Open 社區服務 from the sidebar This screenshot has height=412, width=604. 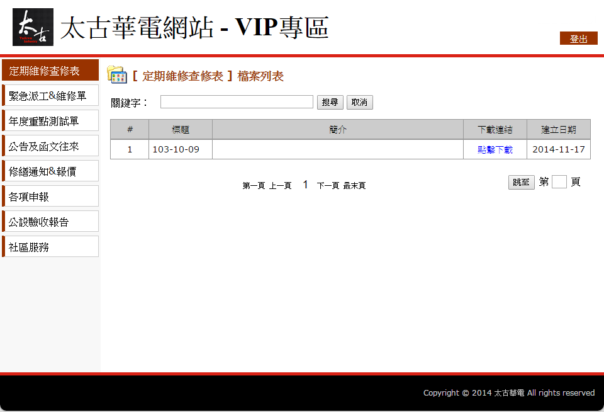(x=50, y=247)
